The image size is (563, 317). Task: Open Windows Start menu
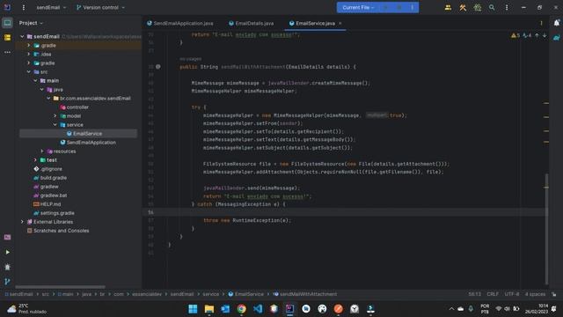(193, 309)
